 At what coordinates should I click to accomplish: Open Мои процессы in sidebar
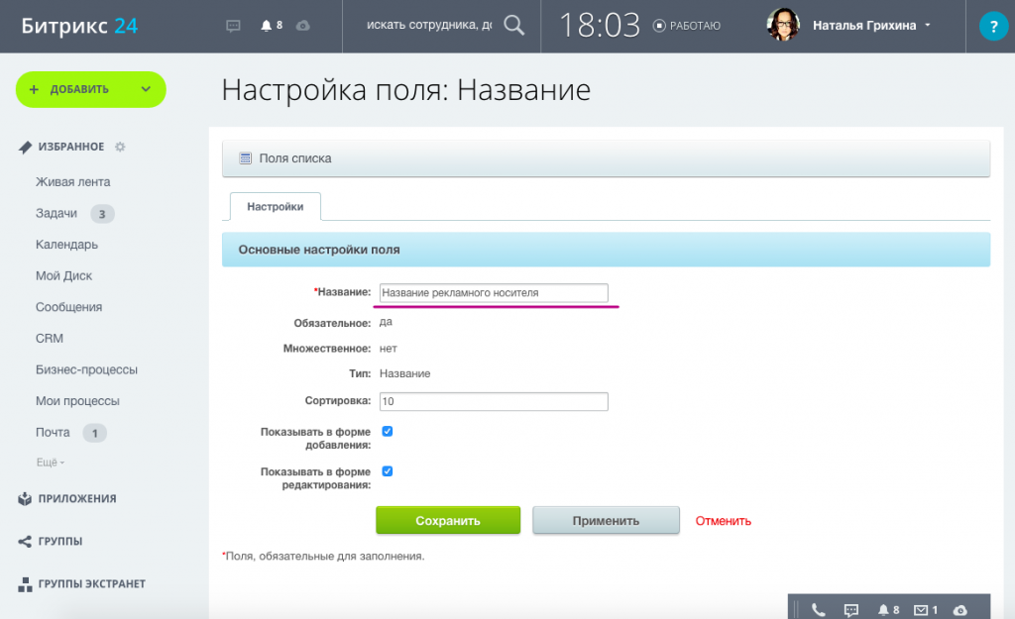coord(77,401)
